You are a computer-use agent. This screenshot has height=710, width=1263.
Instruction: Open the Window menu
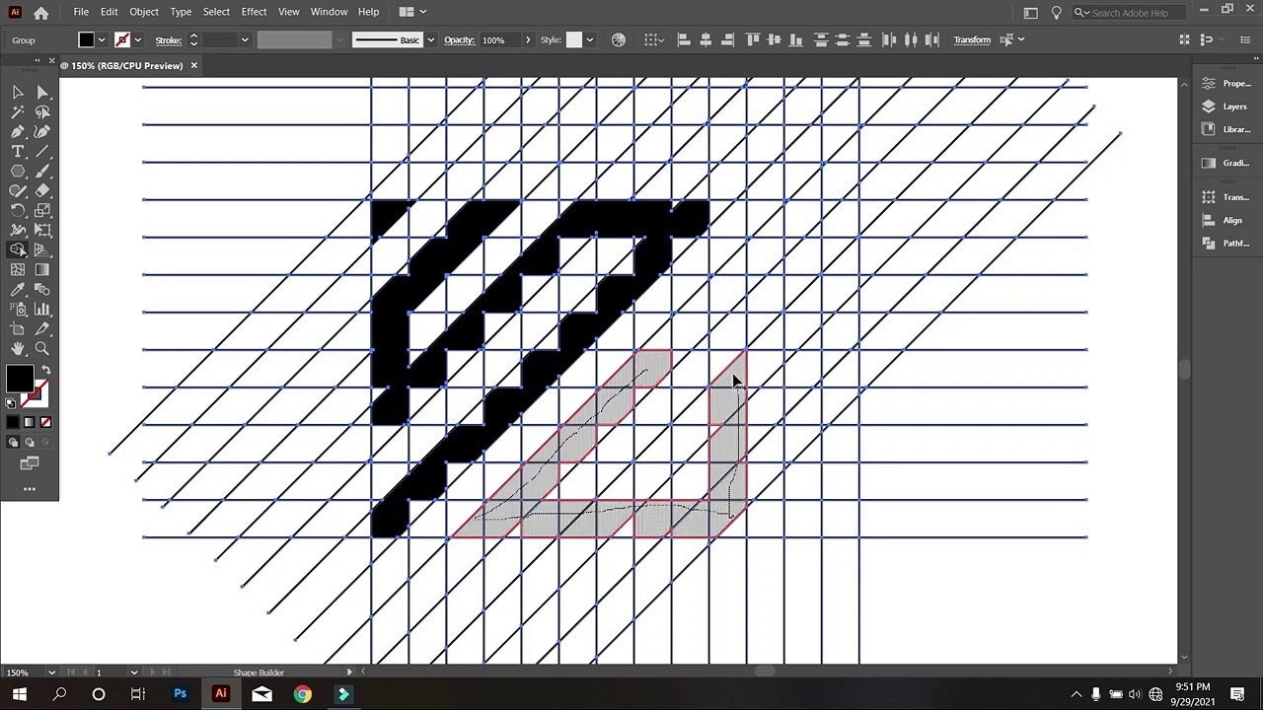tap(329, 12)
